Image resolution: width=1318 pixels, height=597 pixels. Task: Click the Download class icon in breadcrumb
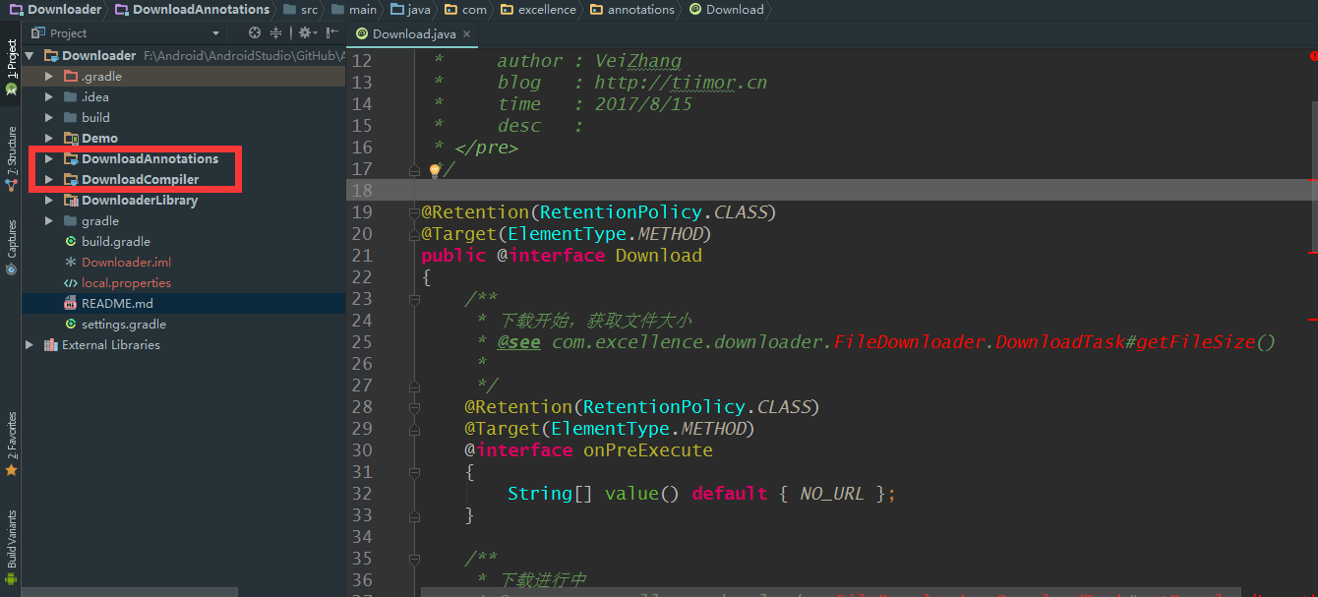pos(696,10)
